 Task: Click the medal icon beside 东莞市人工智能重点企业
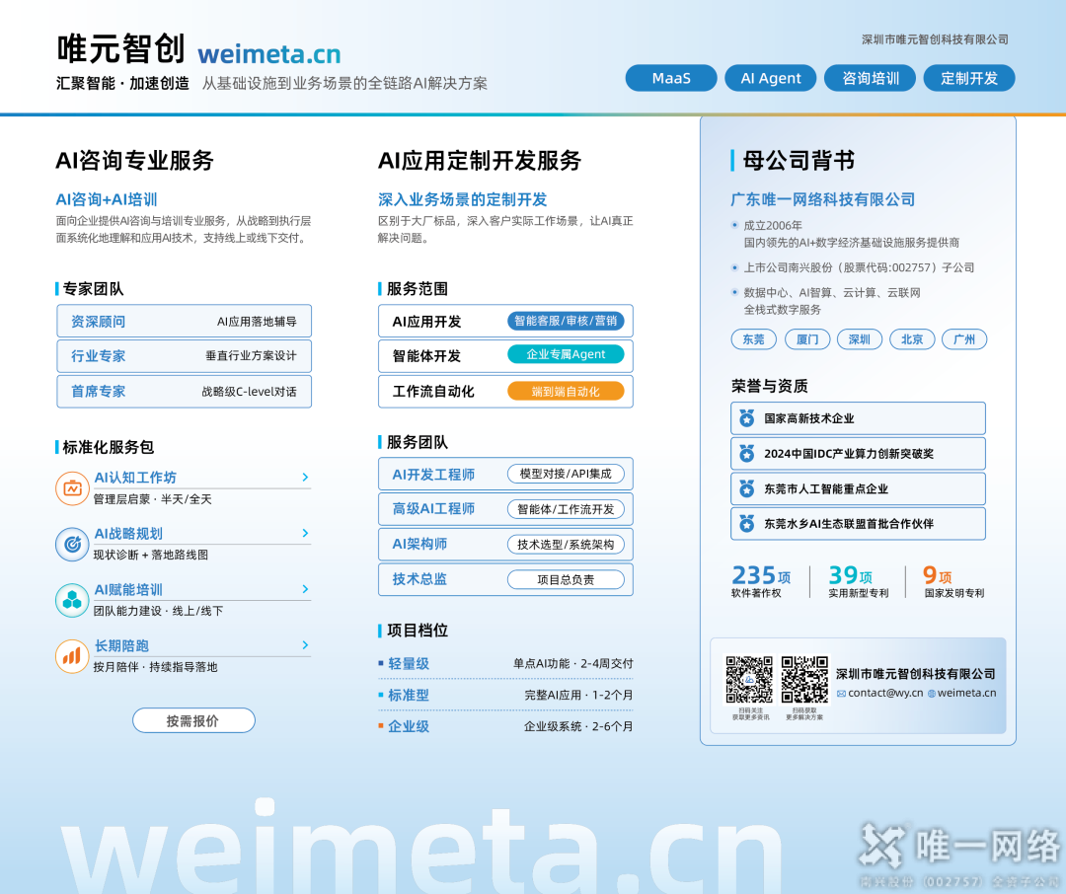[x=746, y=488]
